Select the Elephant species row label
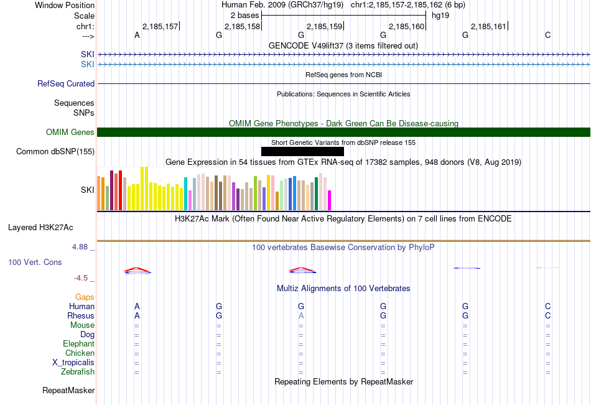 pyautogui.click(x=79, y=343)
